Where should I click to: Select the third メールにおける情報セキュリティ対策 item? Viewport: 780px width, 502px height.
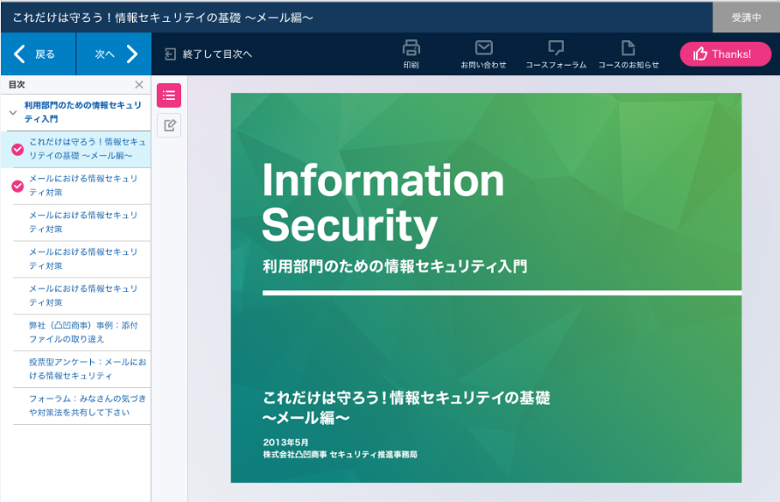pos(83,258)
